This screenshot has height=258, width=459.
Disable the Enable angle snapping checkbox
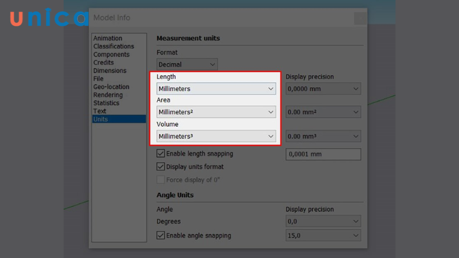[161, 235]
